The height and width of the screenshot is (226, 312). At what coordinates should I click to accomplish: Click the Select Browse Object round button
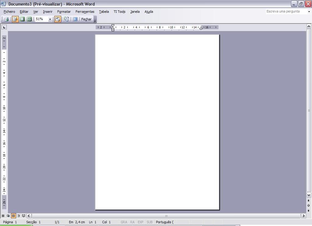(309, 205)
